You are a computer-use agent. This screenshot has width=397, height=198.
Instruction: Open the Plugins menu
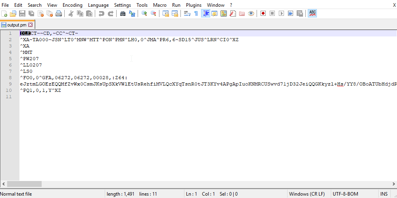pyautogui.click(x=194, y=5)
